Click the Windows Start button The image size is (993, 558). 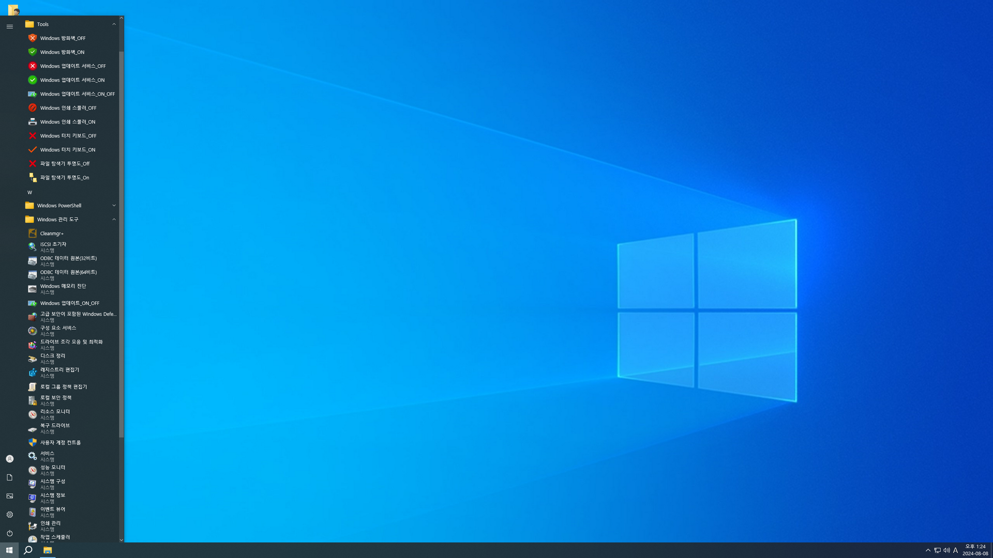tap(9, 550)
